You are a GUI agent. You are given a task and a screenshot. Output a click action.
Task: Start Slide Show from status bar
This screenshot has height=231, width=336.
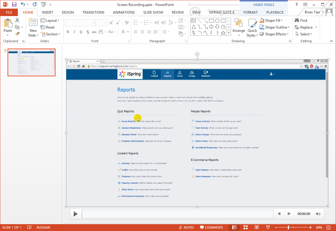(x=268, y=227)
